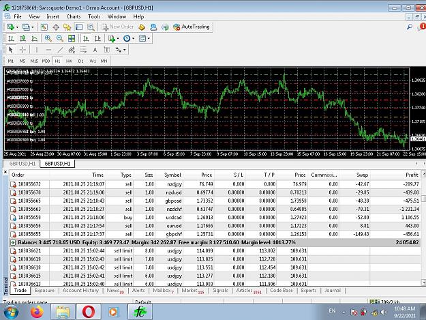Zoom in on the chart

pos(48,38)
